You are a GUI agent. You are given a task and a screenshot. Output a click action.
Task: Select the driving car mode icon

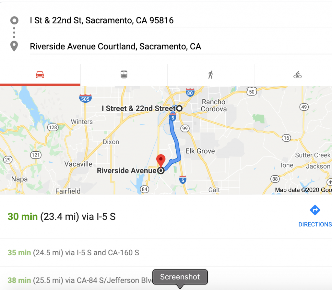(40, 75)
